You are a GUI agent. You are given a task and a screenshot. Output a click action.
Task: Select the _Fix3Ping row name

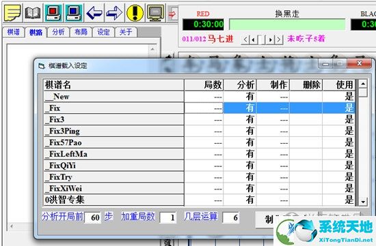113,131
